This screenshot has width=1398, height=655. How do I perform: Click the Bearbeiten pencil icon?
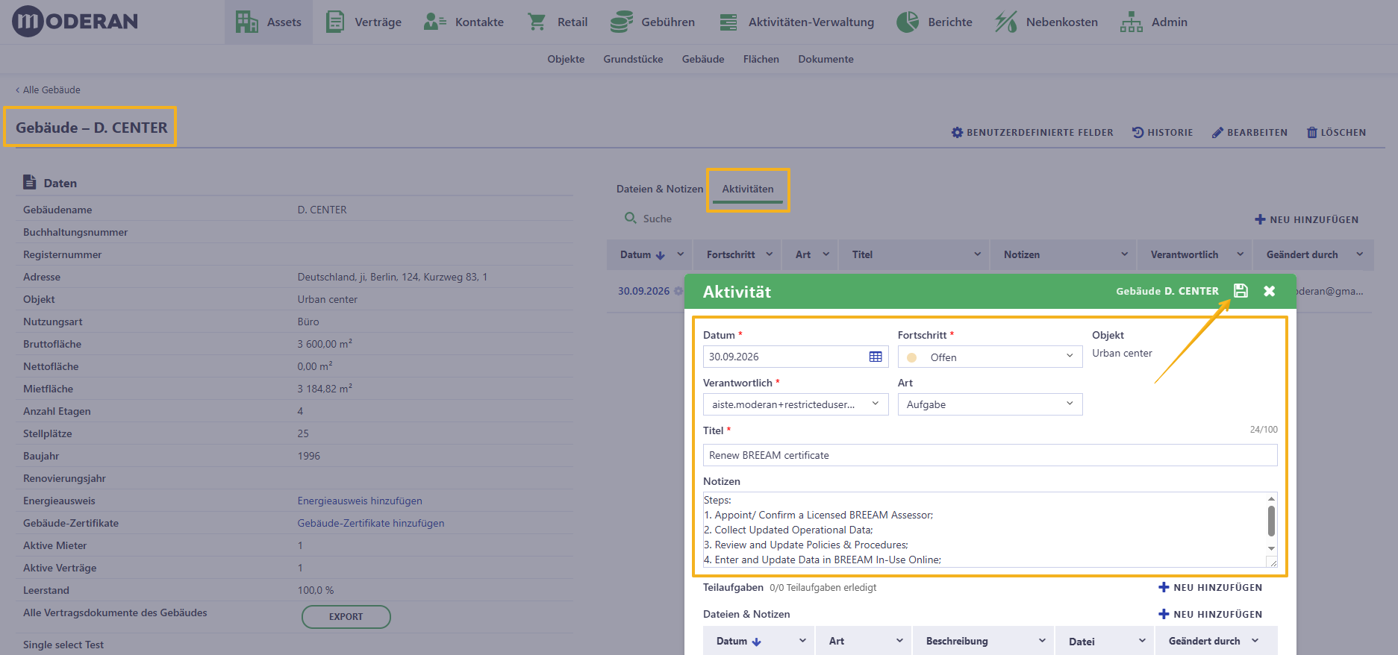[x=1217, y=132]
